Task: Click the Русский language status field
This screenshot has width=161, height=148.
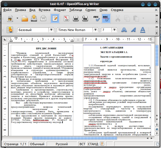Action: [62, 144]
